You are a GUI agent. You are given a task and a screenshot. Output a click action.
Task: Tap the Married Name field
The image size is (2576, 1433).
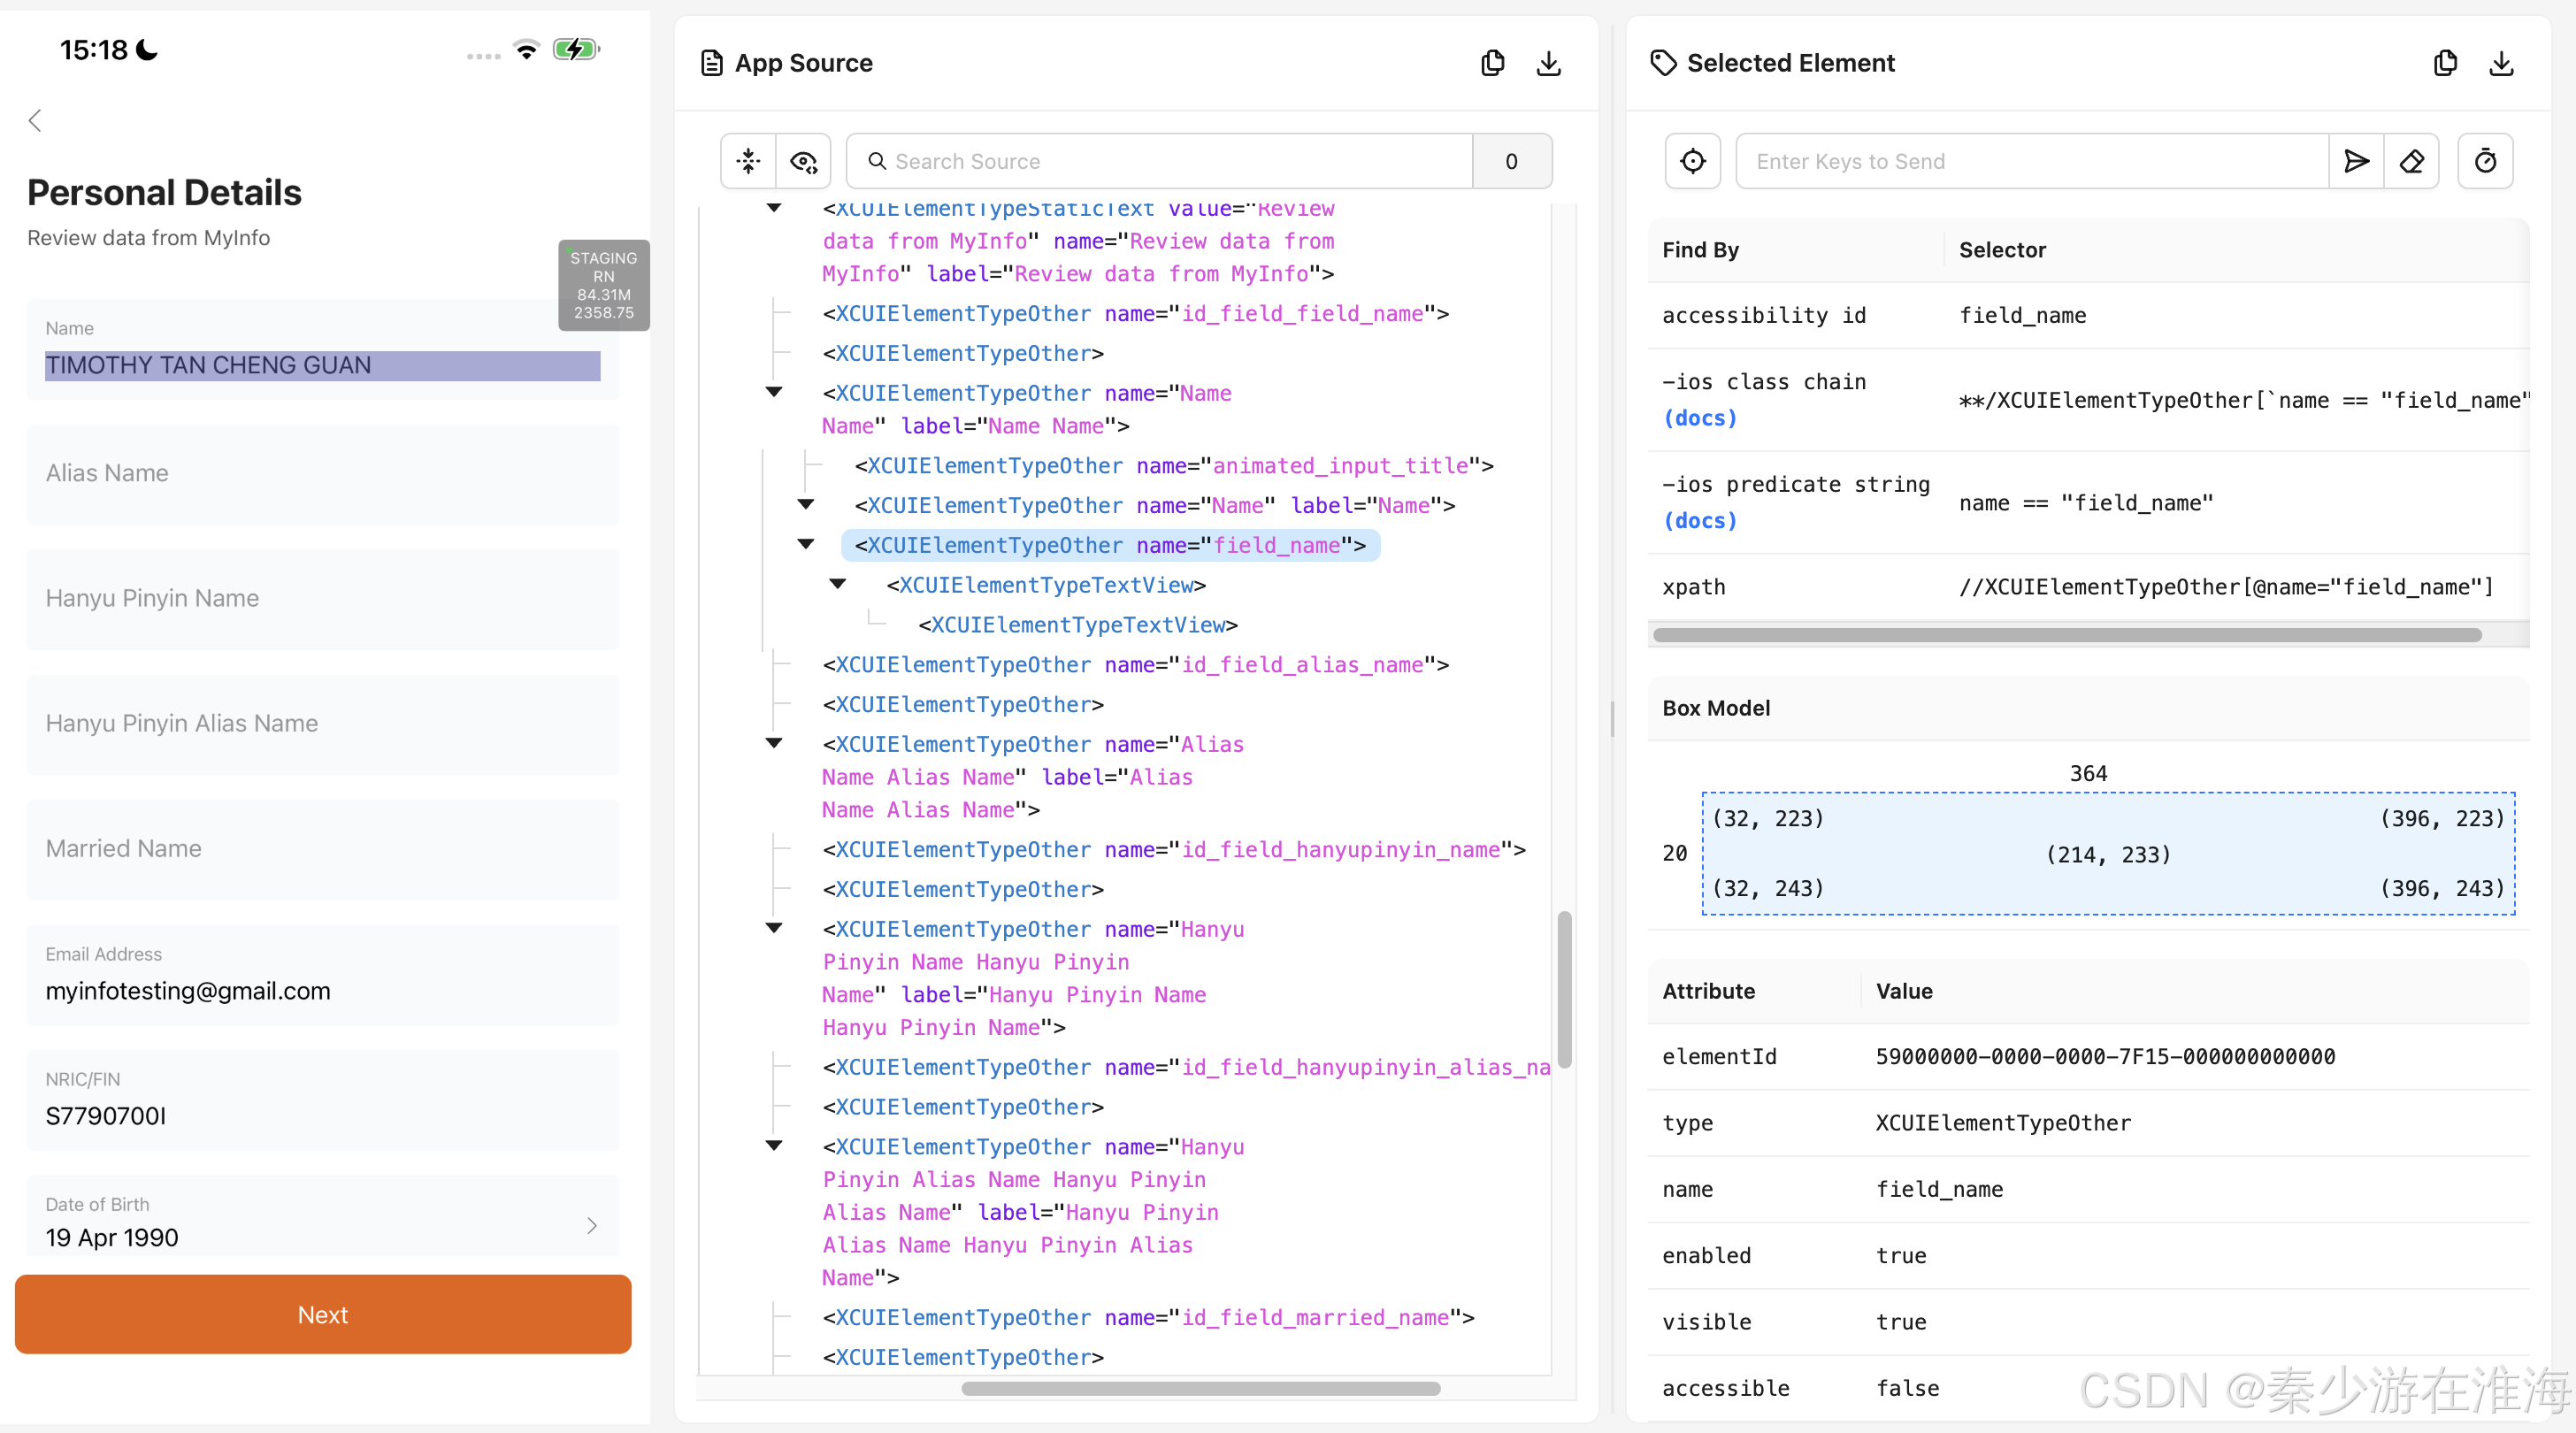[323, 849]
